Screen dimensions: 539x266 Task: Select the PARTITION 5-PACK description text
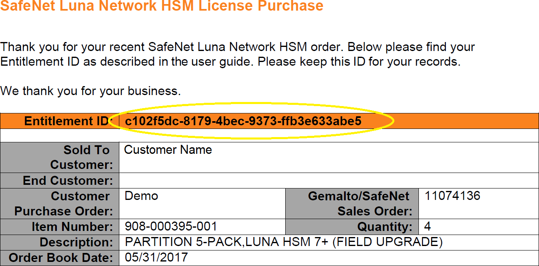point(284,242)
